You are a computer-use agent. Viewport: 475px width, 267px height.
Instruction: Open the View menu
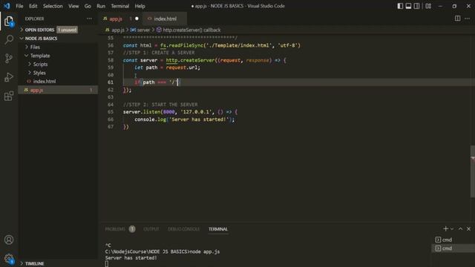73,6
